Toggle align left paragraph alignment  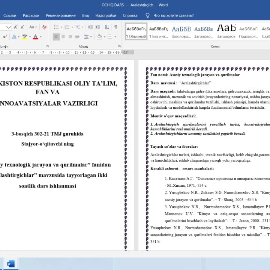56,37
